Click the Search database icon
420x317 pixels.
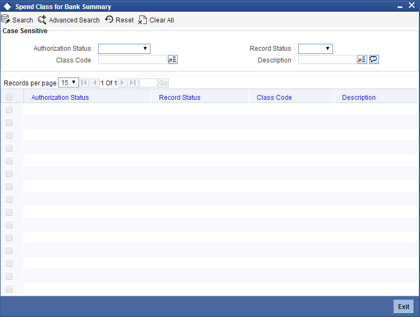coord(6,20)
